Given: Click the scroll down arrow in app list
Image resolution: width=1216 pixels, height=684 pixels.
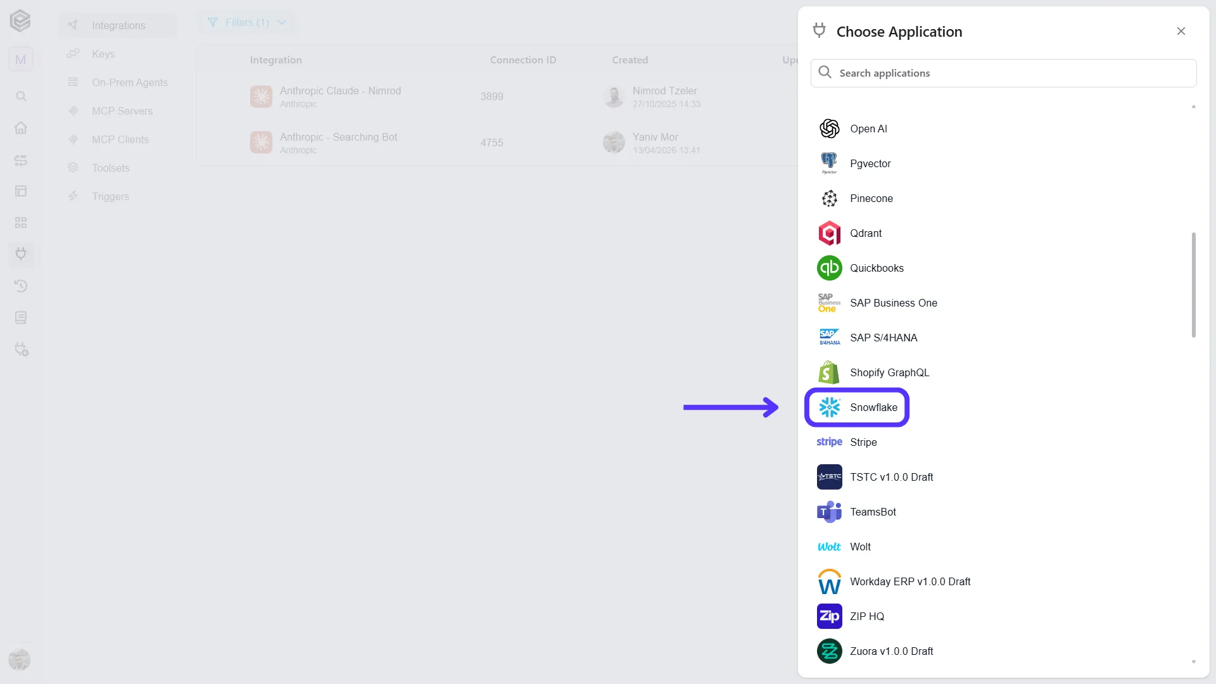Looking at the screenshot, I should point(1194,662).
